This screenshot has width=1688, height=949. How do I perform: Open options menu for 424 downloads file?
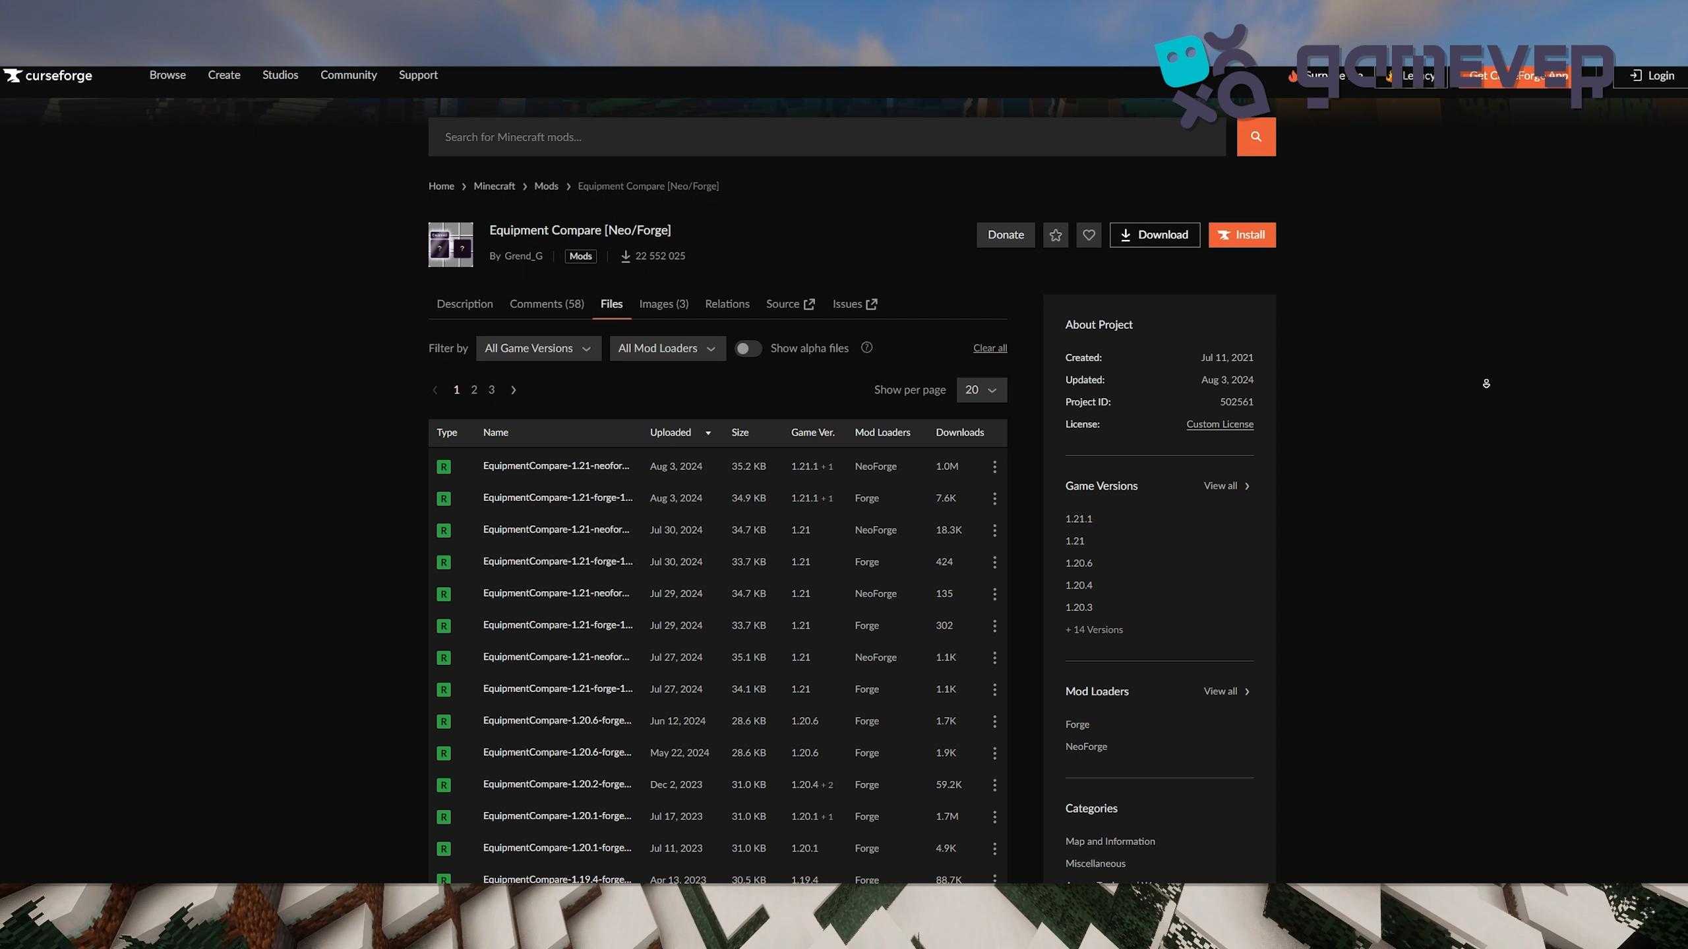pos(994,562)
